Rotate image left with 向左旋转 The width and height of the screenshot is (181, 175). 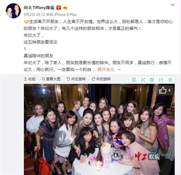pyautogui.click(x=76, y=79)
